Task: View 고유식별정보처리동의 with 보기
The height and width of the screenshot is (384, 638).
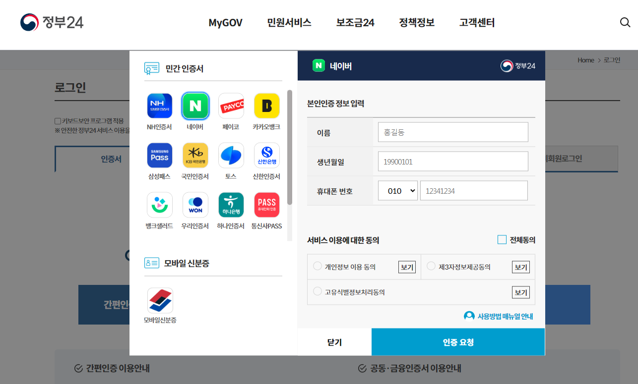Action: (x=521, y=292)
